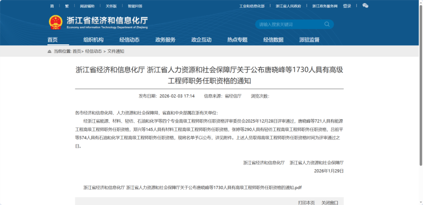Select 热点专题 in navigation bar
Viewport: 423px width, 205px height.
pos(237,40)
